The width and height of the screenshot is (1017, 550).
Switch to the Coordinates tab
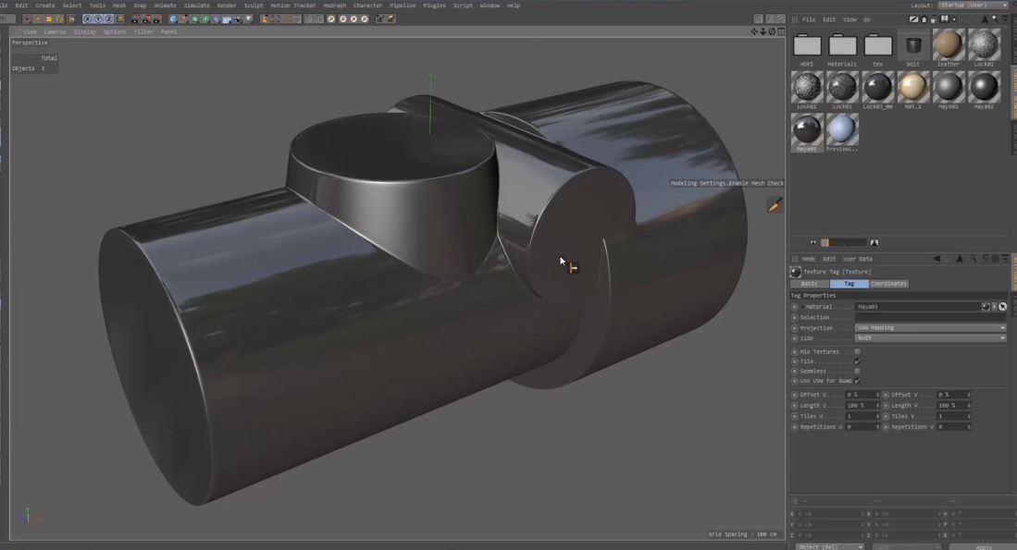(887, 283)
